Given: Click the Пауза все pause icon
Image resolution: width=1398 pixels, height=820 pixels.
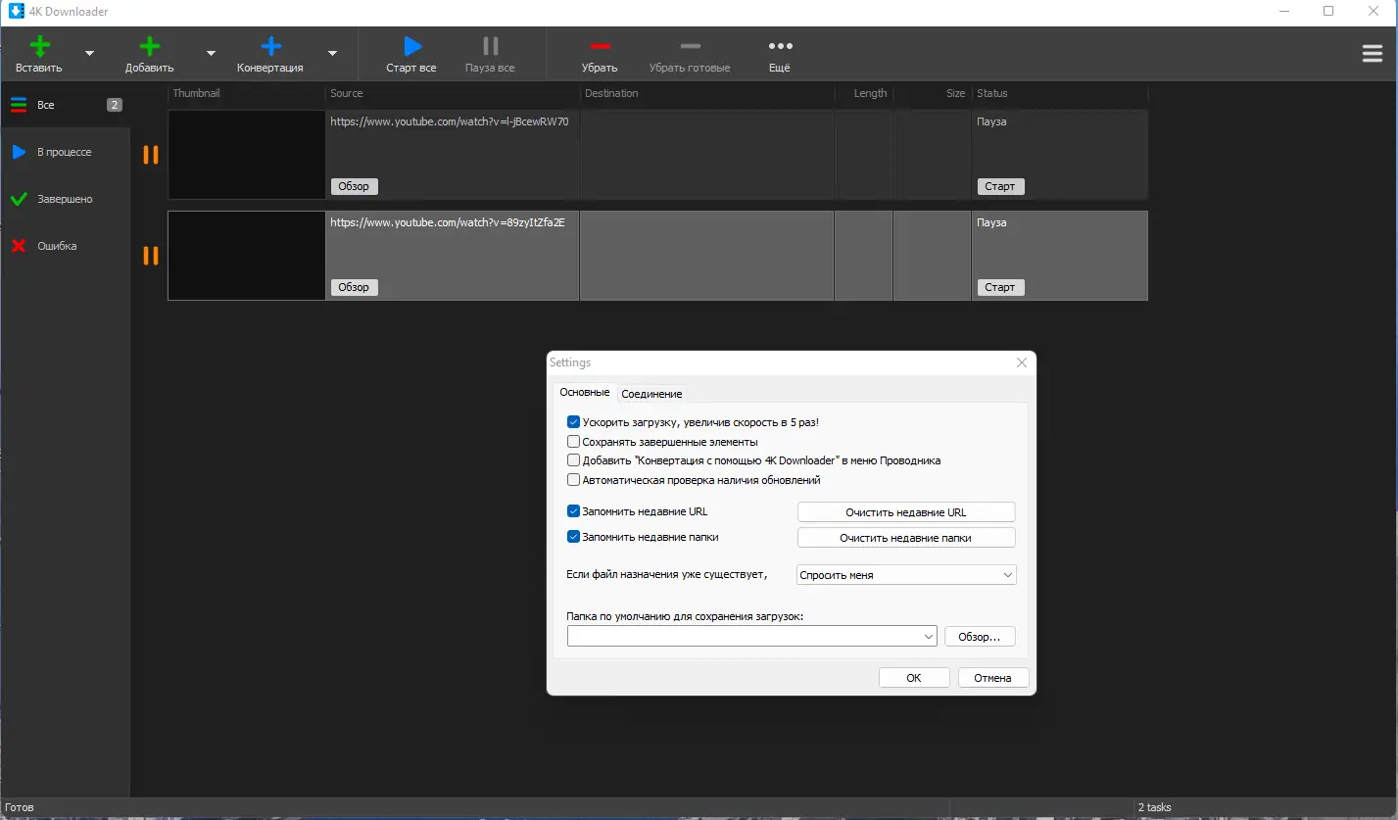Looking at the screenshot, I should (x=490, y=46).
